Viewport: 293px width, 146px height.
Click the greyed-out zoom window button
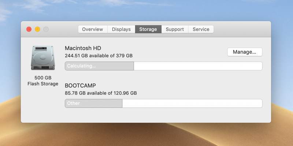tap(46, 29)
